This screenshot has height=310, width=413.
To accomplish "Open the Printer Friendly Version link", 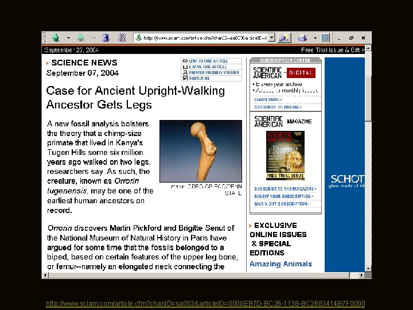I will click(214, 72).
